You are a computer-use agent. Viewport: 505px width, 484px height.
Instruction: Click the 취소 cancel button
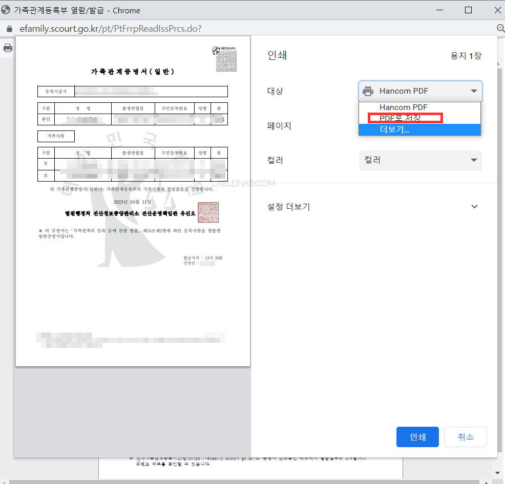coord(466,437)
